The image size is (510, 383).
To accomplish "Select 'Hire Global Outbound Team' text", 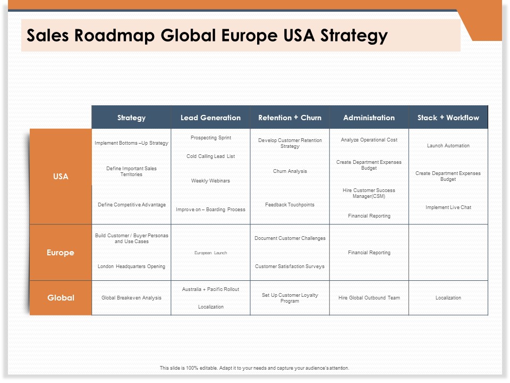I will coord(369,298).
